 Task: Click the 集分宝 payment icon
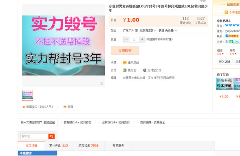tap(125, 70)
